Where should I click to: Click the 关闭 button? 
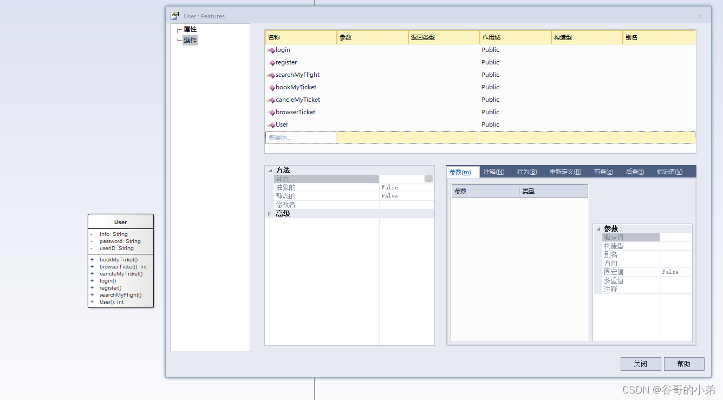(x=641, y=364)
